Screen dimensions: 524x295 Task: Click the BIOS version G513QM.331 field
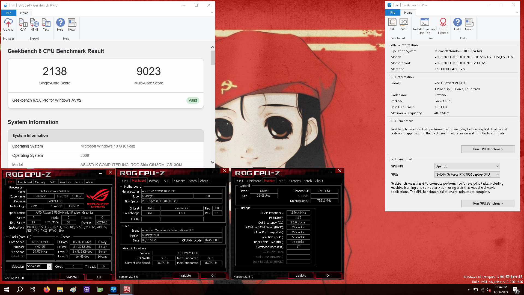coord(181,235)
